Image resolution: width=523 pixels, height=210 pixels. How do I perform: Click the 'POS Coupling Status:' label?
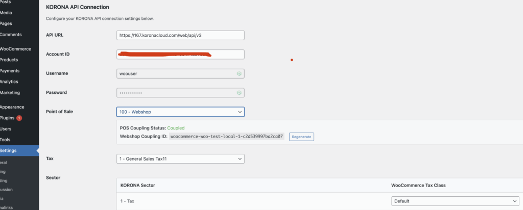coord(143,128)
